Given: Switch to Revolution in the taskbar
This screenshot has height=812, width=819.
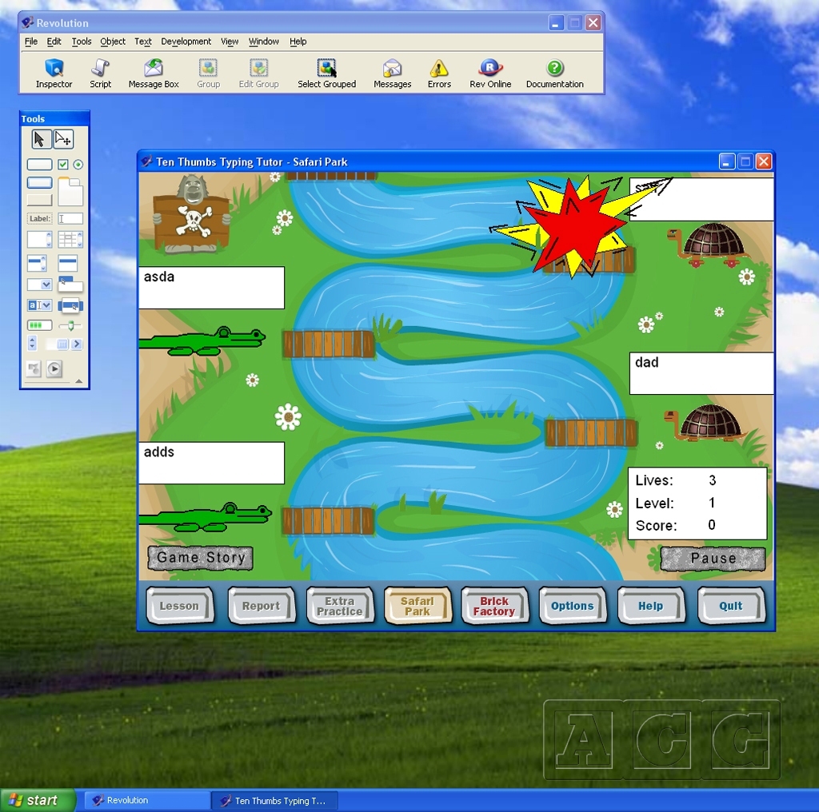Looking at the screenshot, I should click(148, 800).
